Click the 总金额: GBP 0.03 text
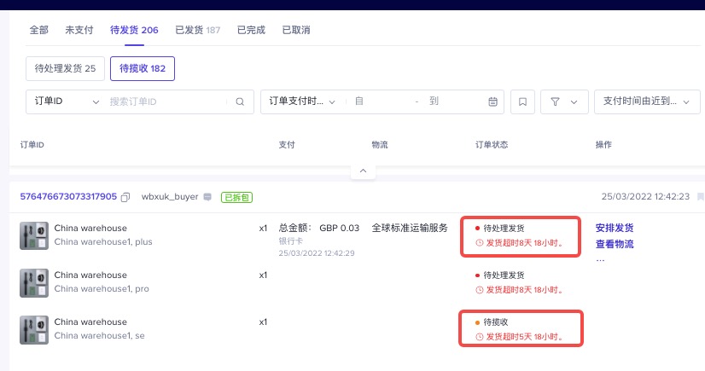Image resolution: width=705 pixels, height=371 pixels. [x=318, y=228]
